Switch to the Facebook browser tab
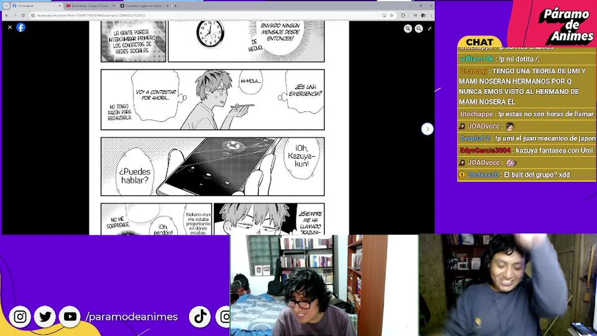The height and width of the screenshot is (336, 597). (x=36, y=6)
